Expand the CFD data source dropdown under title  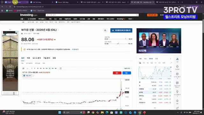(x=28, y=34)
